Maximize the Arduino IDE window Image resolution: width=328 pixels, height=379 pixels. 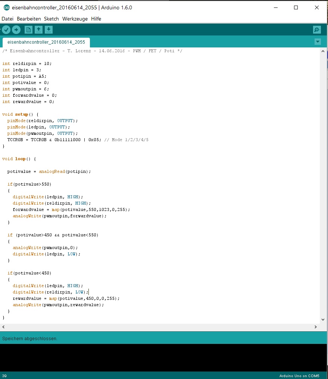coord(296,7)
